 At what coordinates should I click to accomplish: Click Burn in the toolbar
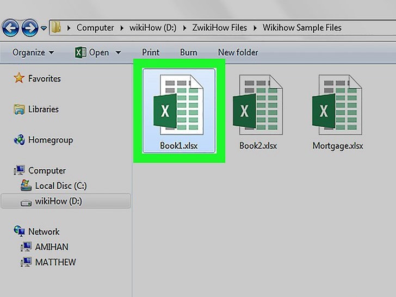[188, 53]
